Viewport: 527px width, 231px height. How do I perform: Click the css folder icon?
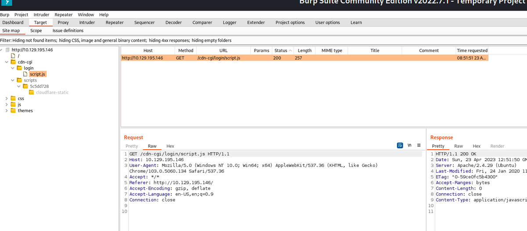coord(13,98)
